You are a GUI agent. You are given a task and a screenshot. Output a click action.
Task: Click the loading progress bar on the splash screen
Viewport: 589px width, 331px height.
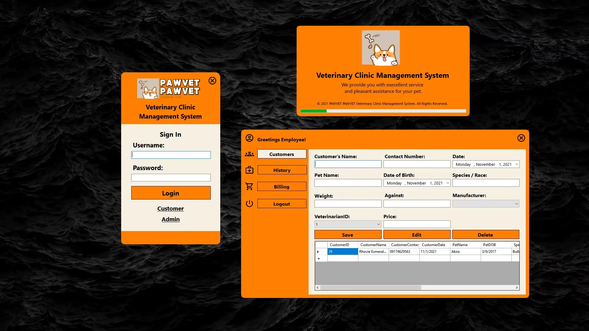(x=383, y=111)
